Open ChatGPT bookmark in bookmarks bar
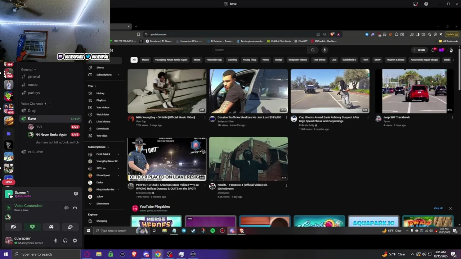The height and width of the screenshot is (259, 461). tap(301, 41)
